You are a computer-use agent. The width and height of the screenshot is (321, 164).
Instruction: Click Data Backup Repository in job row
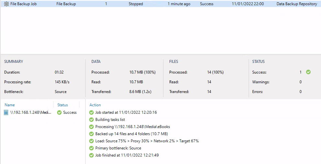[x=297, y=4]
